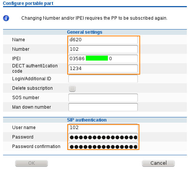The height and width of the screenshot is (184, 188).
Task: Click inside the IPEI input field
Action: pyautogui.click(x=103, y=59)
